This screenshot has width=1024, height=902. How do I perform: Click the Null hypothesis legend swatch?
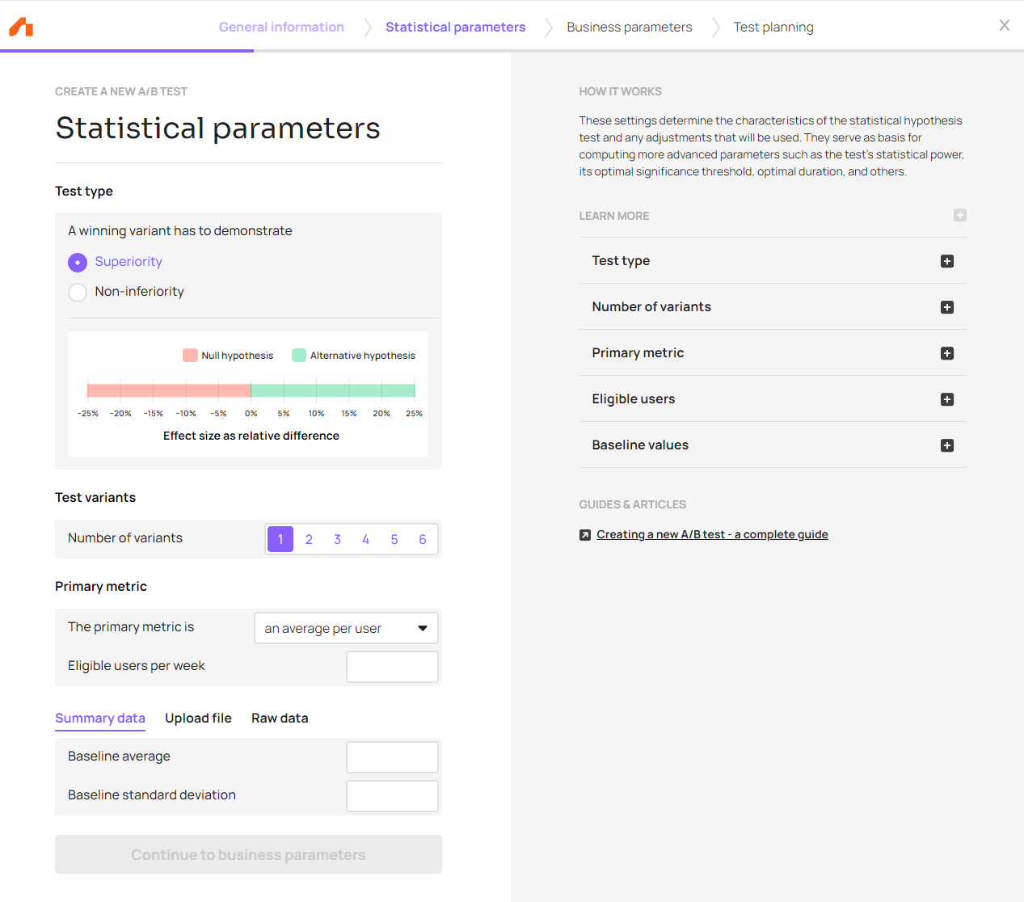click(x=190, y=356)
